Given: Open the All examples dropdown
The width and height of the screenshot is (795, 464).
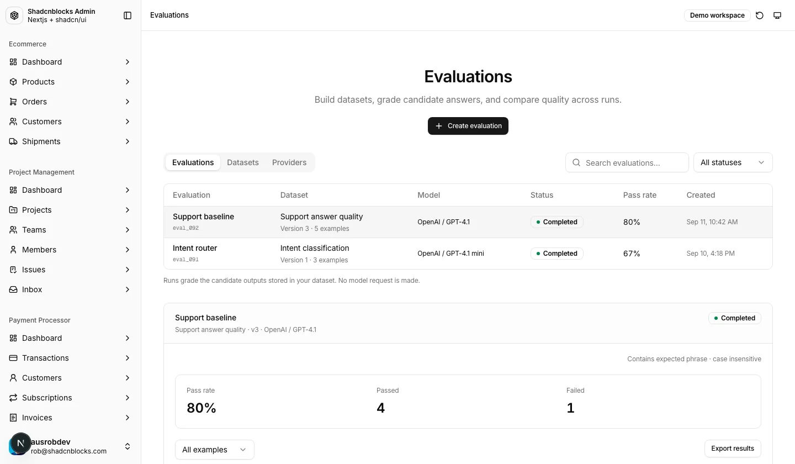Looking at the screenshot, I should (214, 450).
